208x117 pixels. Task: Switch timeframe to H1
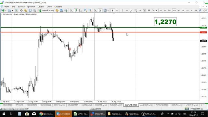tap(178, 10)
